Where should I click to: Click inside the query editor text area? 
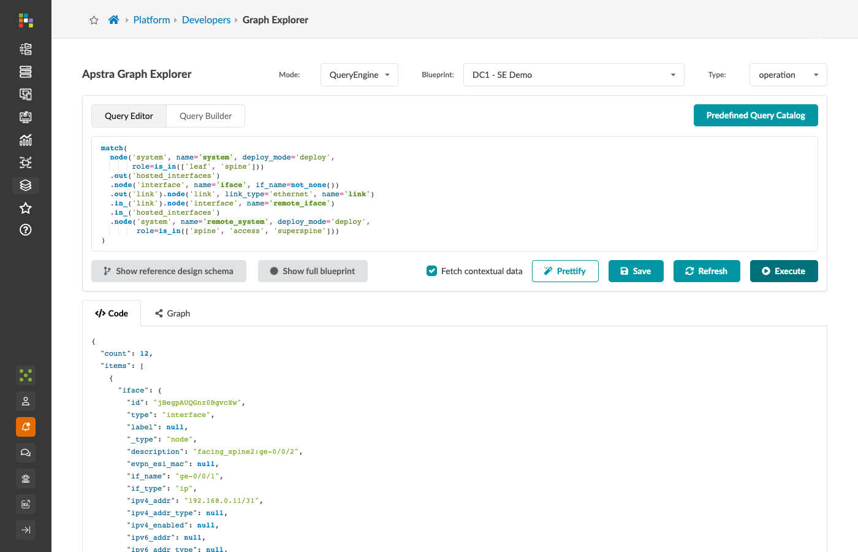pos(455,194)
